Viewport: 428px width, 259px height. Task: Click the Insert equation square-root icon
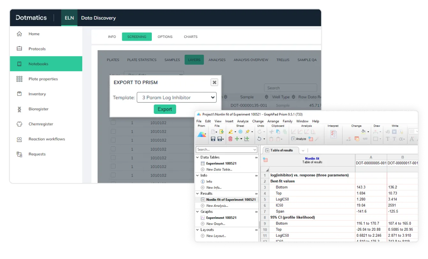[387, 131]
